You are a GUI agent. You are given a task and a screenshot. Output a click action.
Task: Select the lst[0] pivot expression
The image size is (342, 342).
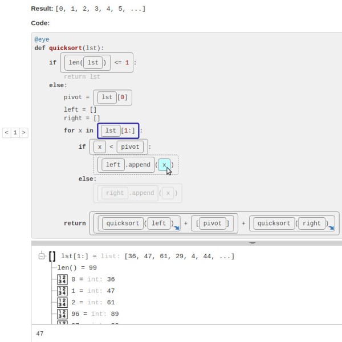pyautogui.click(x=113, y=97)
